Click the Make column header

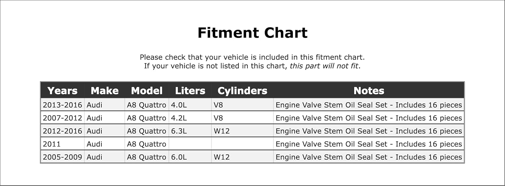point(104,91)
